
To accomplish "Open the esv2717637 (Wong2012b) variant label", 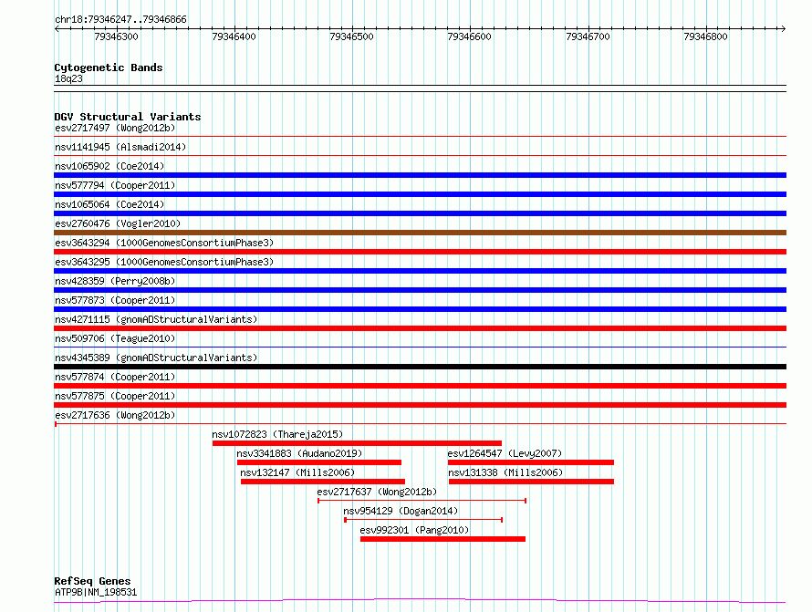I will 377,492.
